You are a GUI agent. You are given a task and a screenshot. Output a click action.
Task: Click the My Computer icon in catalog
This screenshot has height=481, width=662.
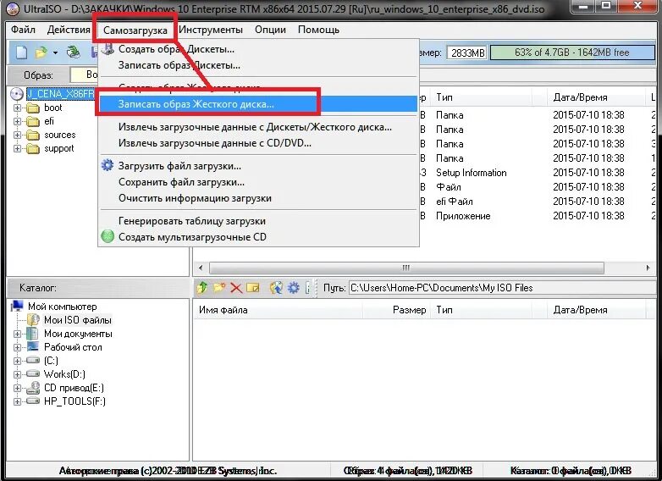[x=17, y=307]
